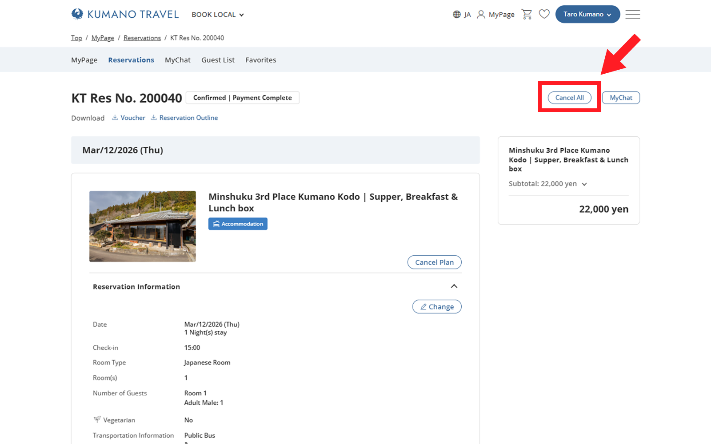The height and width of the screenshot is (444, 711).
Task: Download the Voucher
Action: (x=129, y=118)
